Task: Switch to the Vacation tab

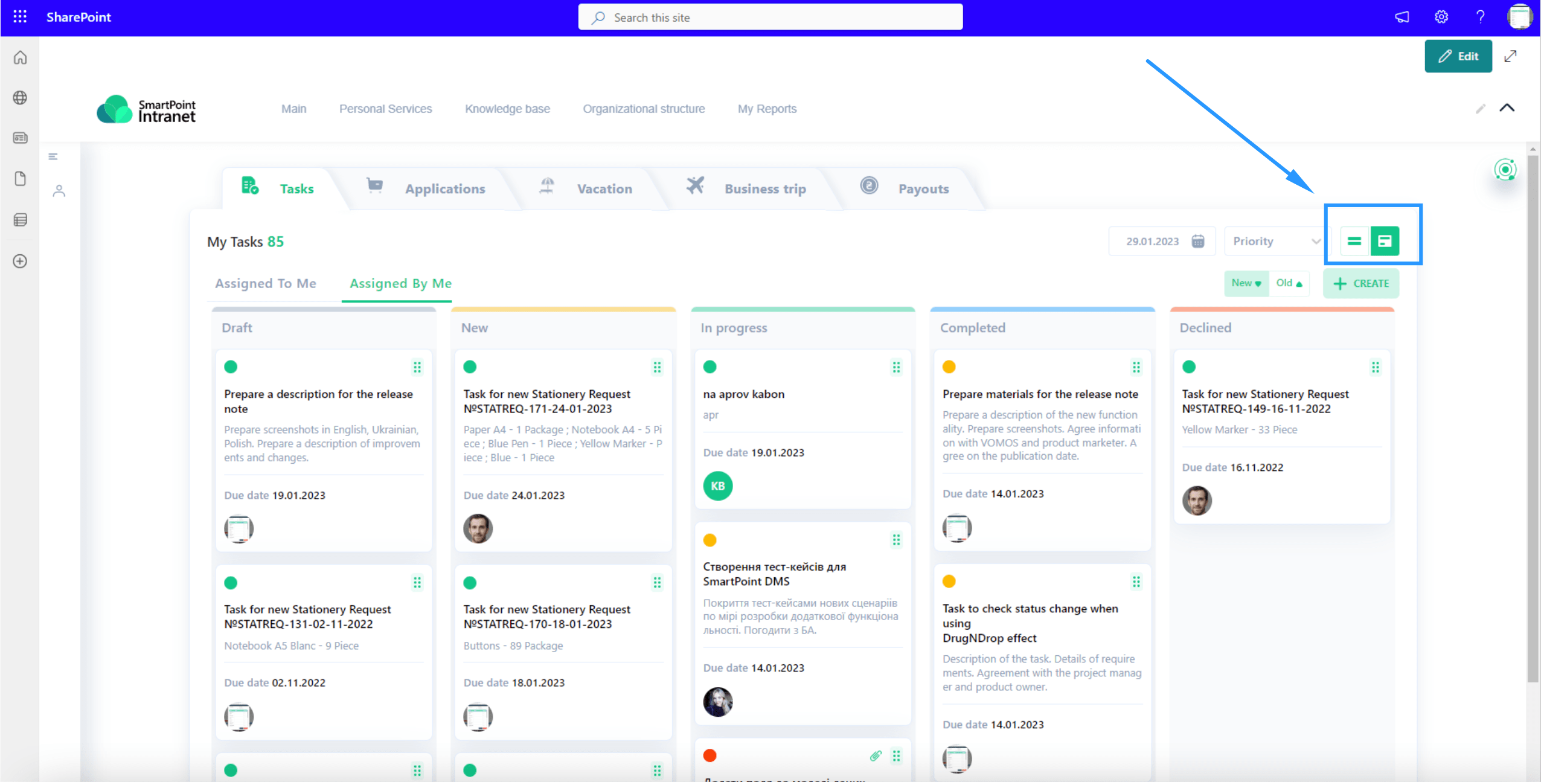Action: click(x=603, y=188)
